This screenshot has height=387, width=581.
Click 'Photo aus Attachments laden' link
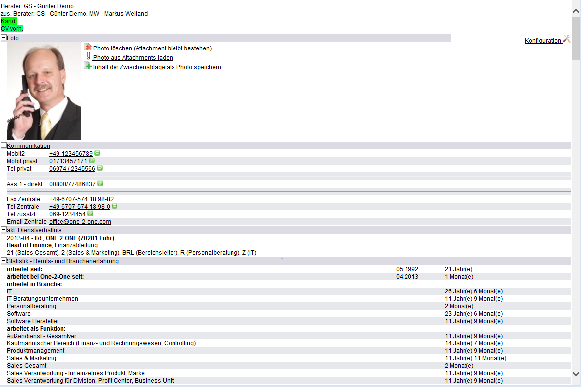click(133, 58)
